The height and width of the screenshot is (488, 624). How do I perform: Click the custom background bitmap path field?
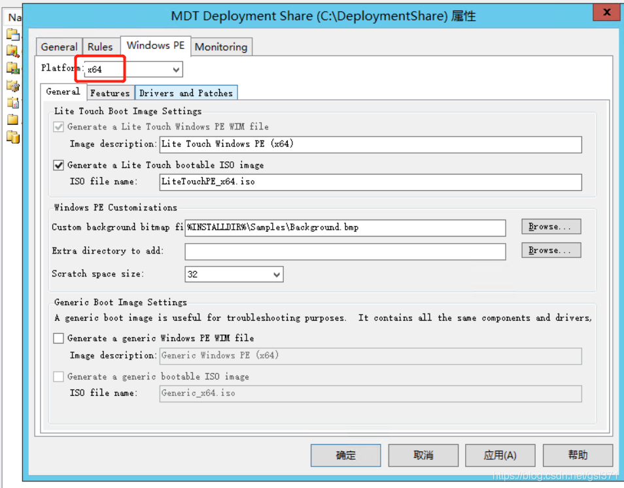pyautogui.click(x=345, y=228)
